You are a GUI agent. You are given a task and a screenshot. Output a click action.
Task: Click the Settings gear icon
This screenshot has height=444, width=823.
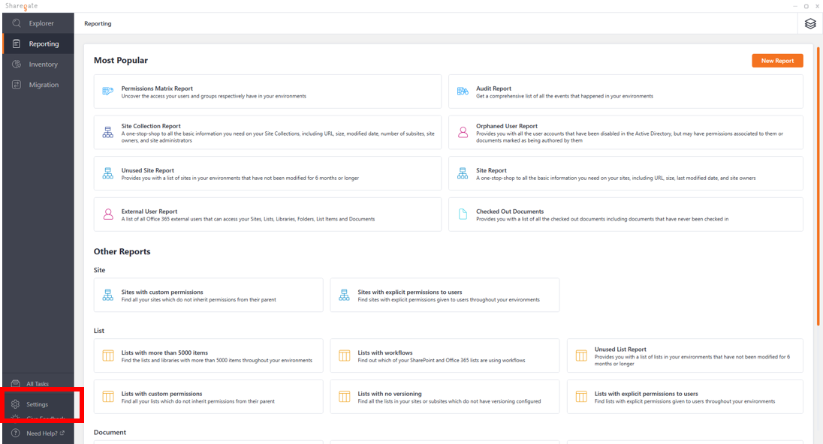[16, 404]
